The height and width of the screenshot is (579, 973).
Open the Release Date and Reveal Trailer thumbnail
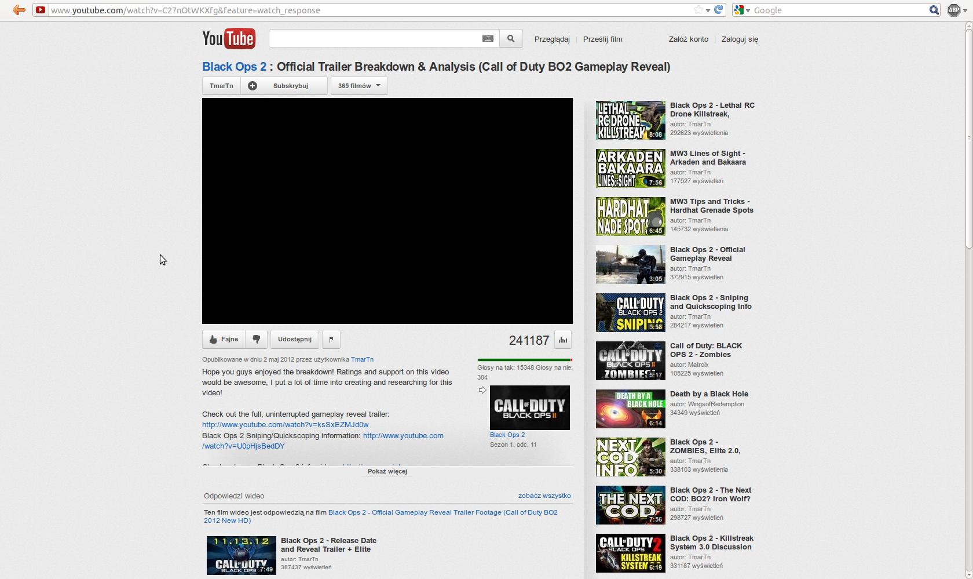[x=242, y=555]
